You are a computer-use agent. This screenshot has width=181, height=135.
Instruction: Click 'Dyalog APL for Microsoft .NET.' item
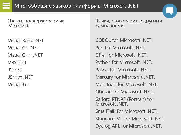[x=129, y=126]
